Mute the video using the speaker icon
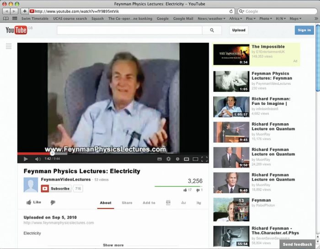The image size is (320, 249). coord(38,159)
